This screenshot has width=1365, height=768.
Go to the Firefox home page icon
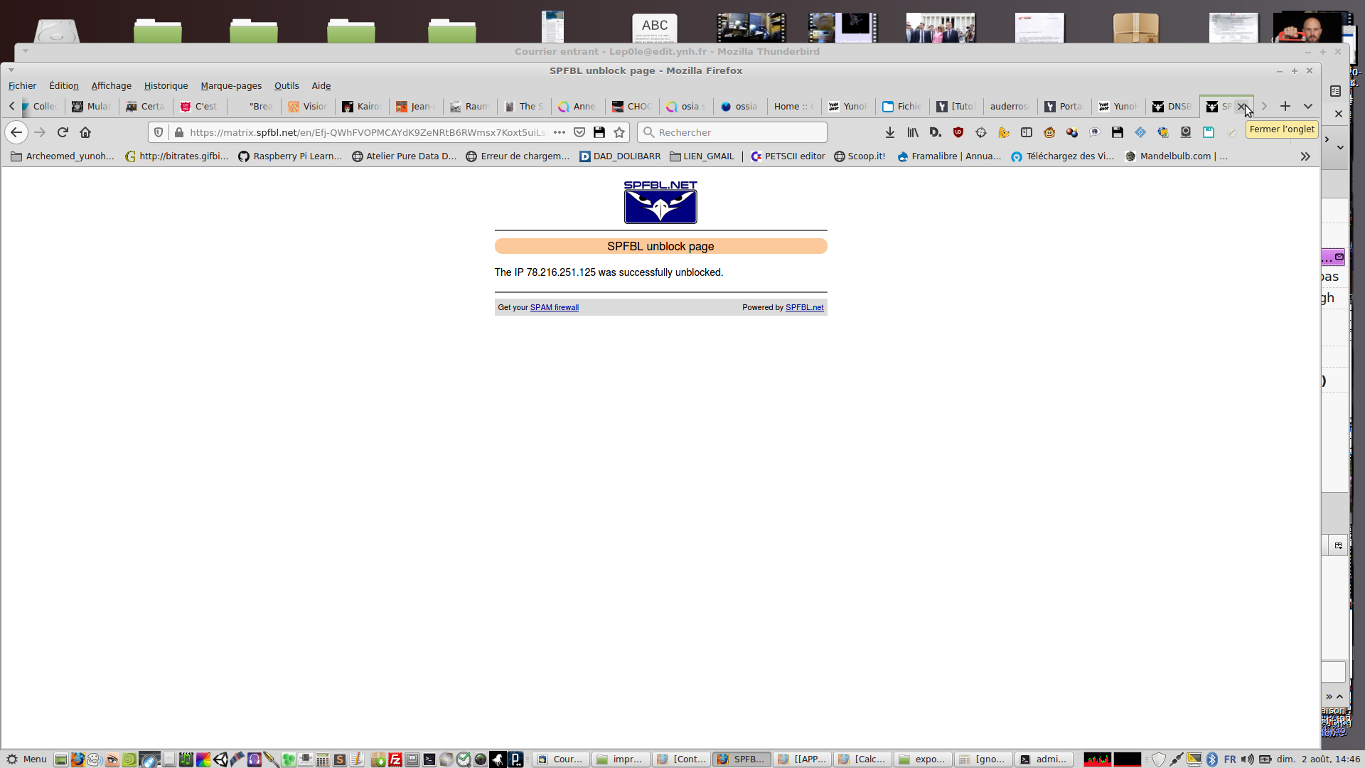pyautogui.click(x=85, y=132)
